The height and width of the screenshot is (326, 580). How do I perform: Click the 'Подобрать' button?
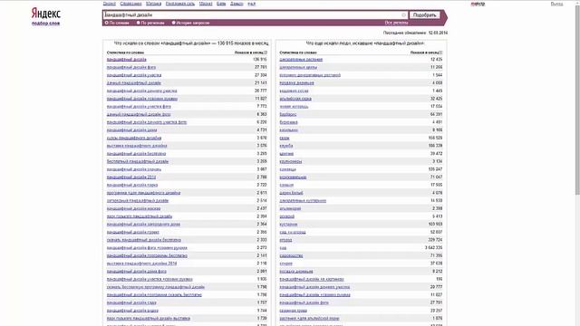[x=425, y=15]
